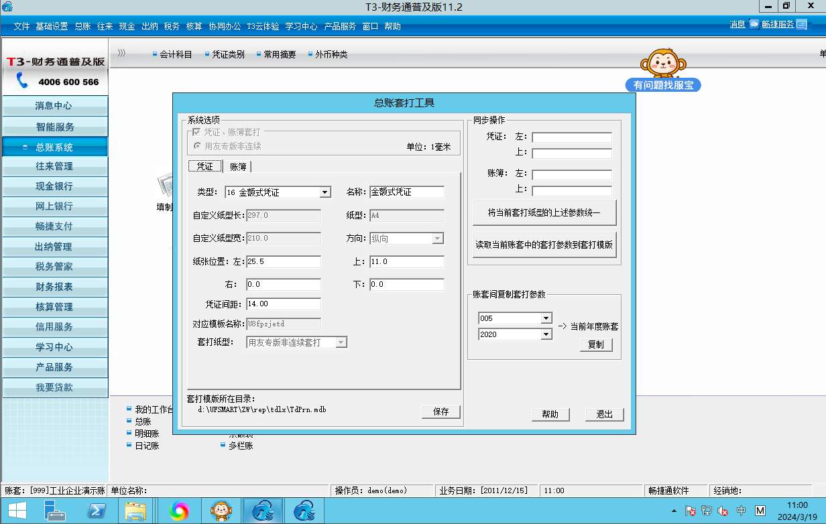
Task: Open Server Manager from taskbar
Action: (55, 511)
